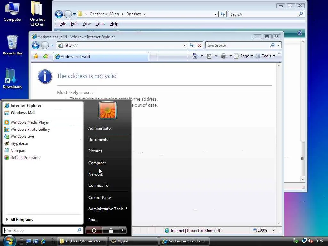Select the Oneshot v1.03 en desktop folder

pyautogui.click(x=37, y=13)
